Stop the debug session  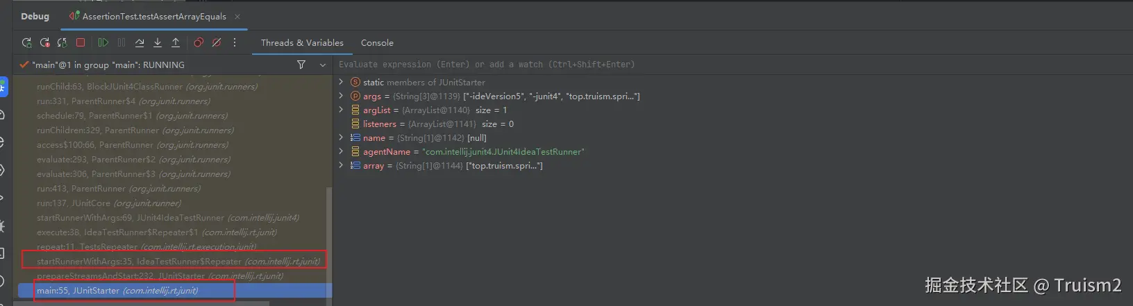point(81,43)
